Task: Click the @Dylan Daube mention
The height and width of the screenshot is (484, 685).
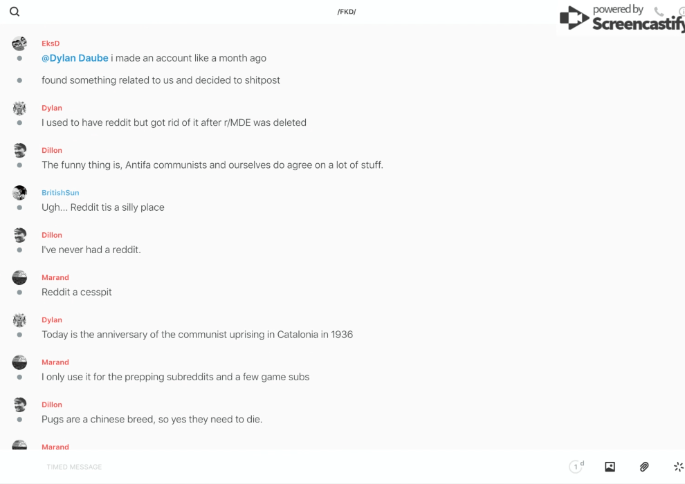Action: (x=75, y=58)
